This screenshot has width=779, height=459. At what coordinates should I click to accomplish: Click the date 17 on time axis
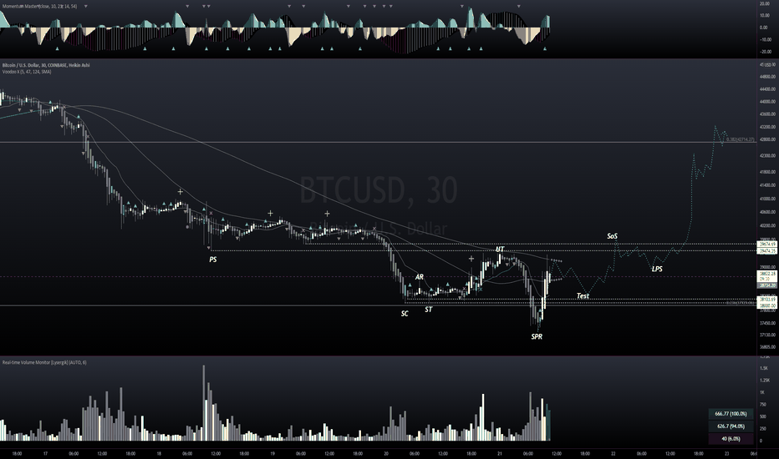pos(45,453)
